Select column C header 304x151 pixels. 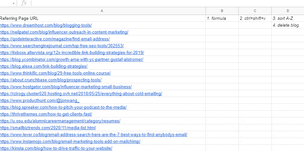click(x=255, y=11)
